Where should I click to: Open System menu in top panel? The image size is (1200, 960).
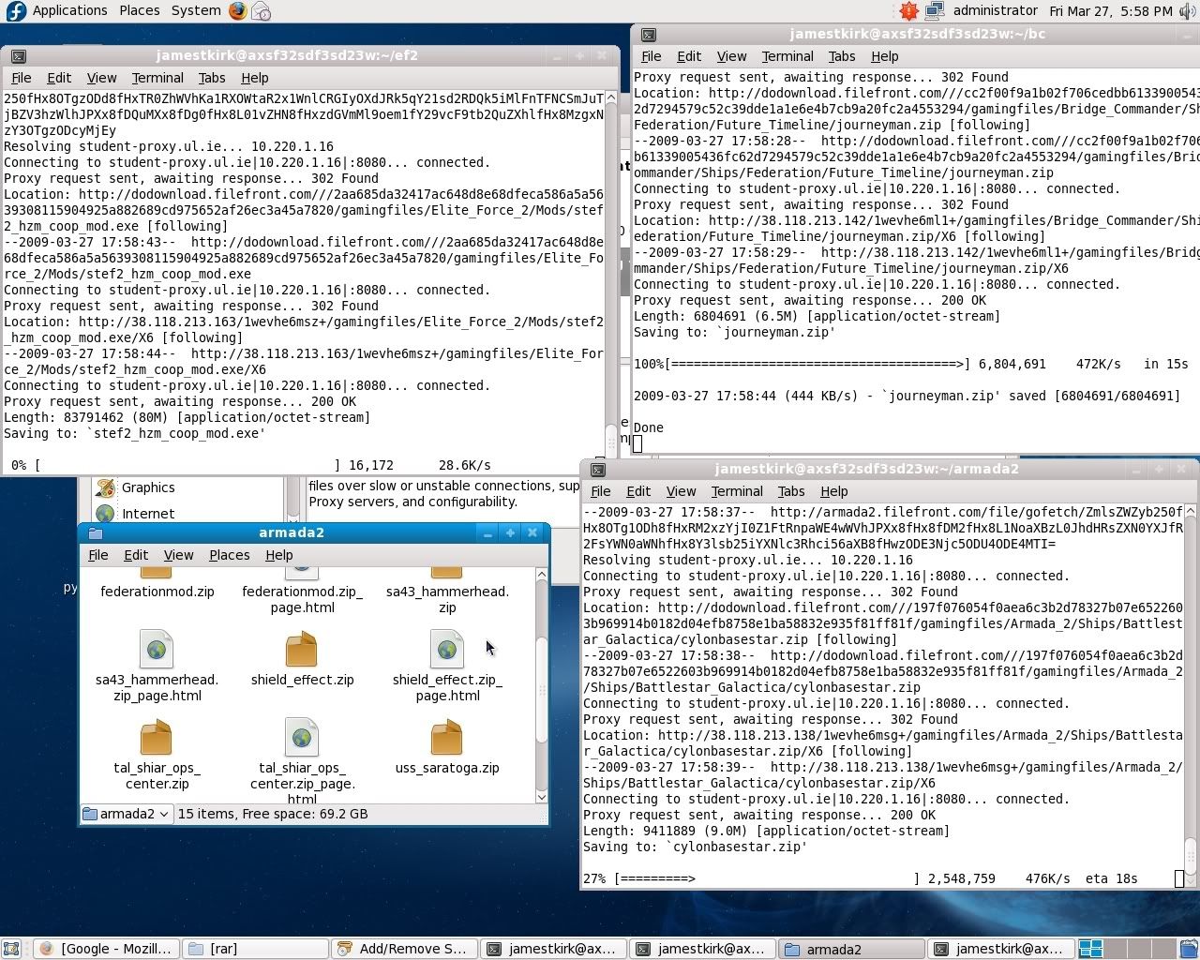coord(196,10)
